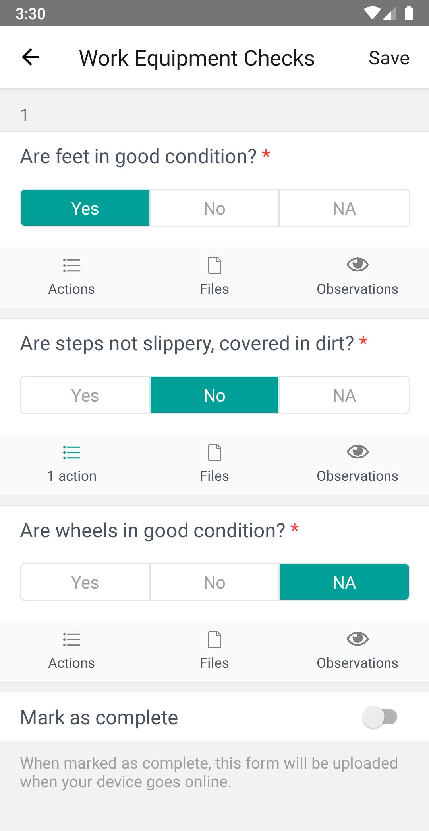Open Actions icon under wheels question
The width and height of the screenshot is (429, 831).
pos(71,640)
